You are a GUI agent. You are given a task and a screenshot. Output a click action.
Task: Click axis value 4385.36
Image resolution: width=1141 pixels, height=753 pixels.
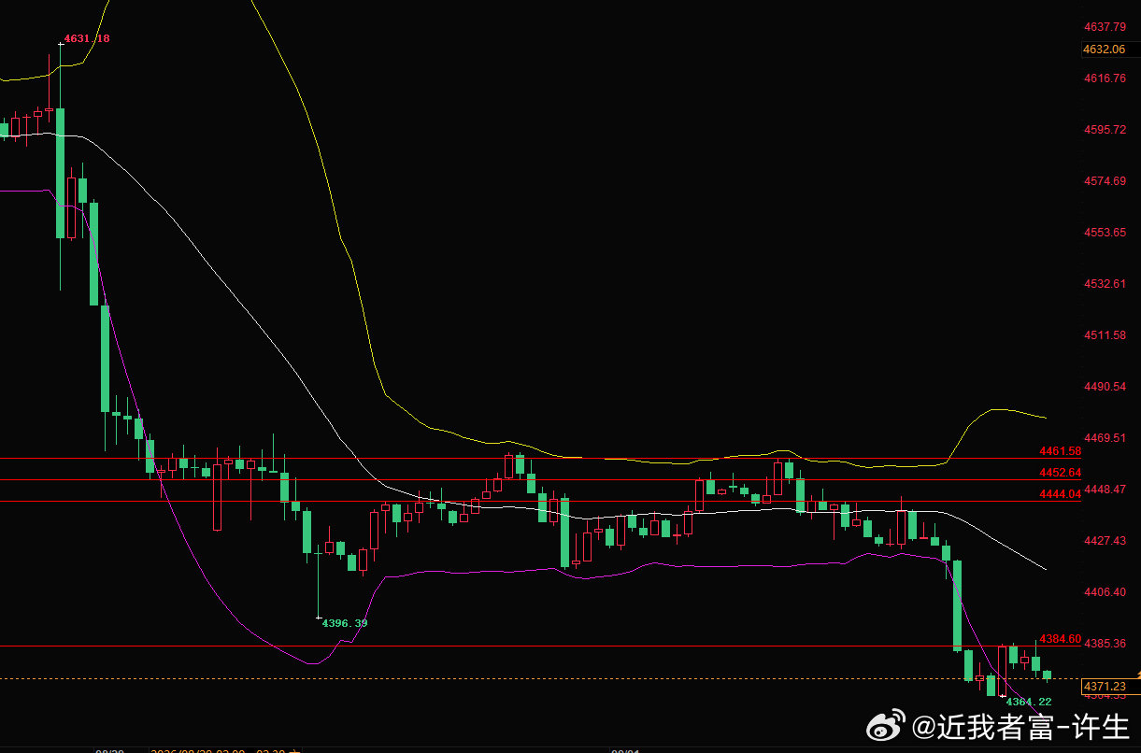click(1105, 644)
